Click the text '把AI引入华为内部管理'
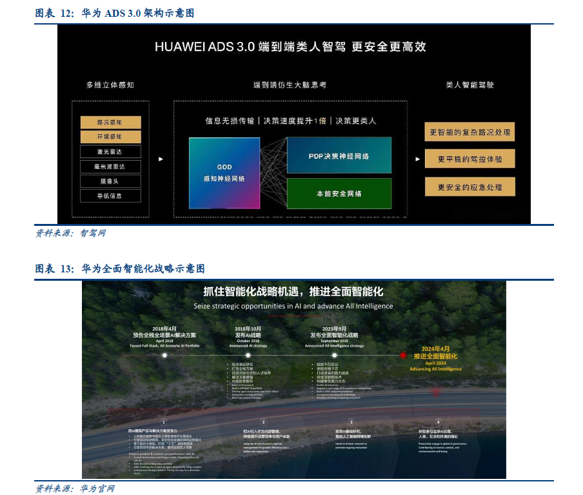Screen dimensions: 583x495 pos(261,431)
